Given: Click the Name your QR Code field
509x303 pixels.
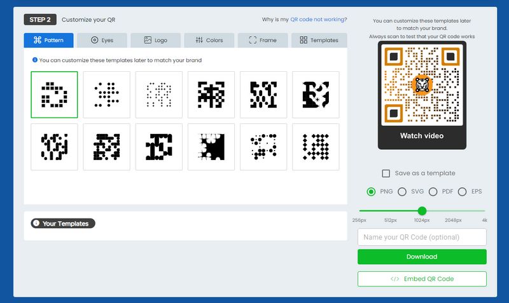Looking at the screenshot, I should coord(422,237).
